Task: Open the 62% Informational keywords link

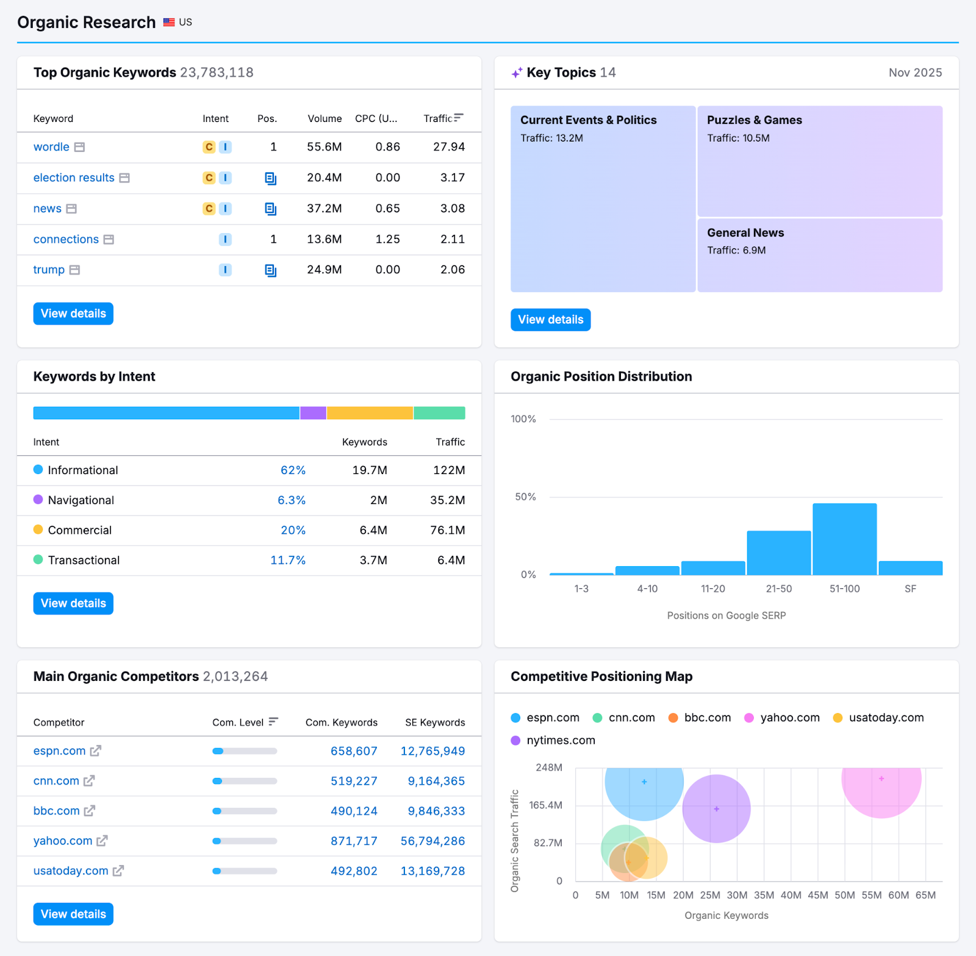Action: pyautogui.click(x=293, y=470)
